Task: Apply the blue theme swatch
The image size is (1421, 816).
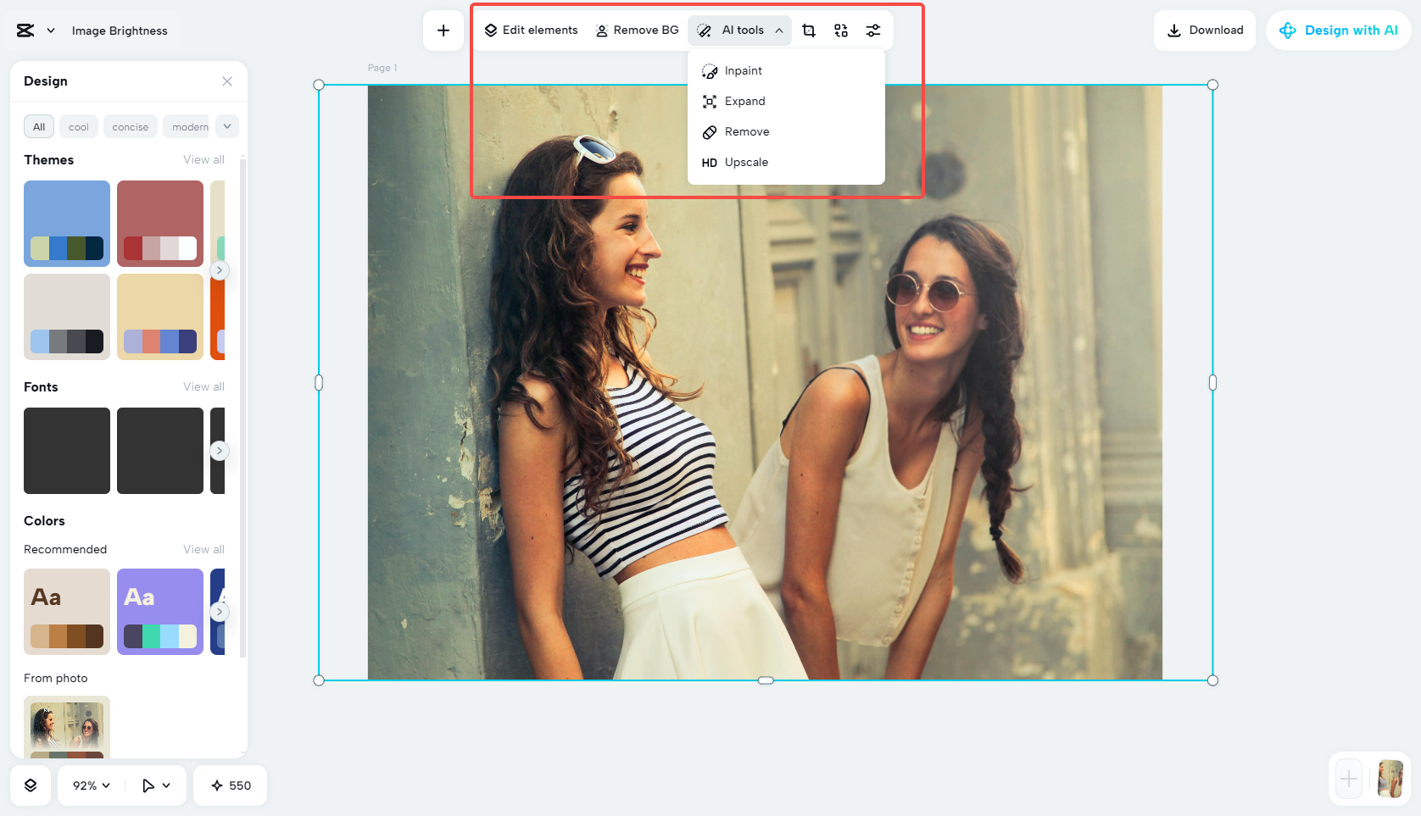Action: coord(67,224)
